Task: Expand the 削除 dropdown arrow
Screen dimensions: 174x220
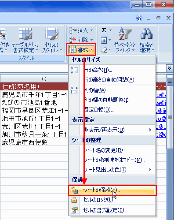Action: coord(92,40)
